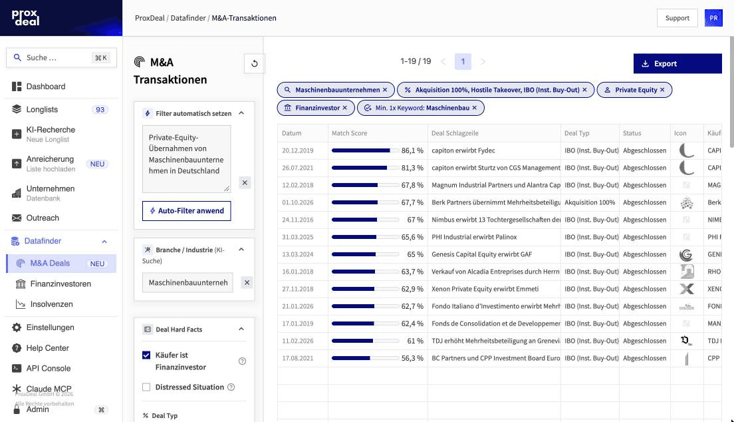Screen dimensions: 734x422
Task: Uncheck Käufer ist Finanzinvestor checkbox
Action: 146,355
